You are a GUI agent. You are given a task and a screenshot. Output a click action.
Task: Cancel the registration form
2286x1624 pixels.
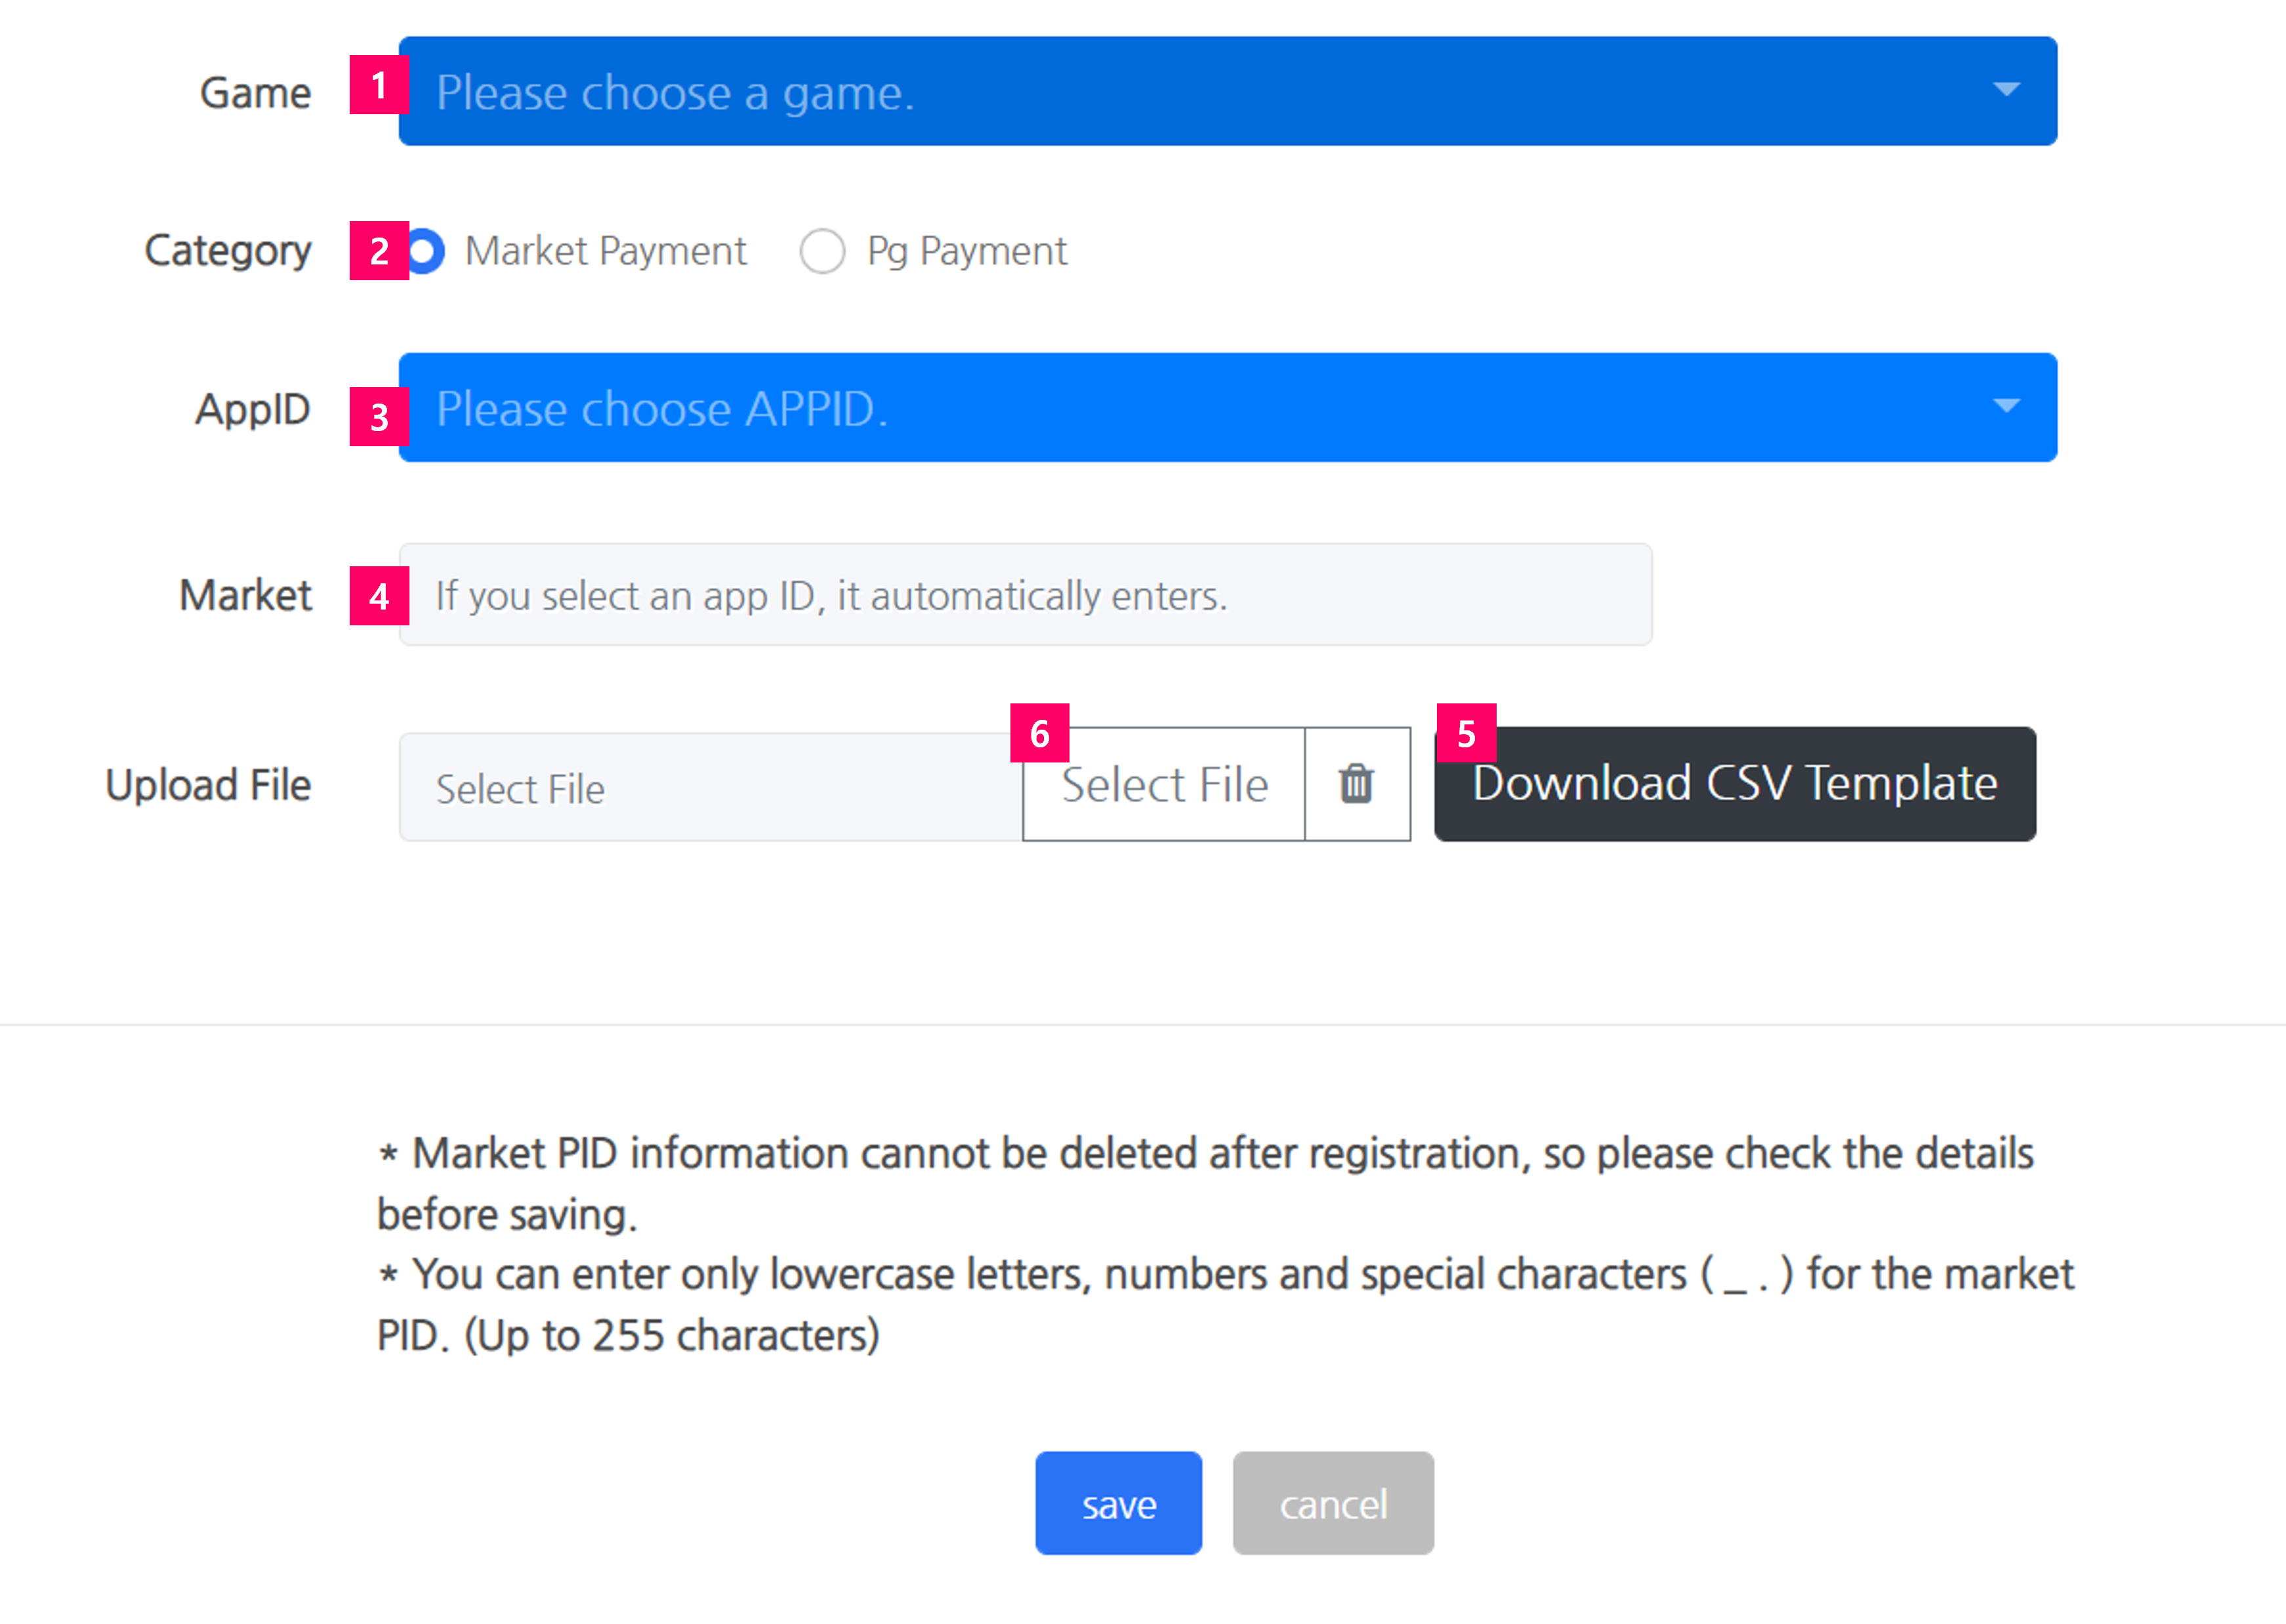1333,1503
